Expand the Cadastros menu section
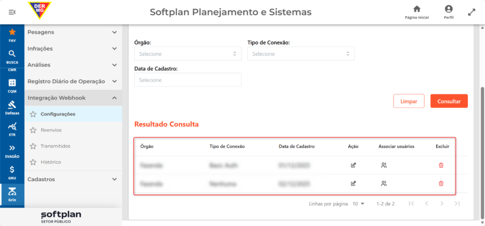 pos(74,179)
